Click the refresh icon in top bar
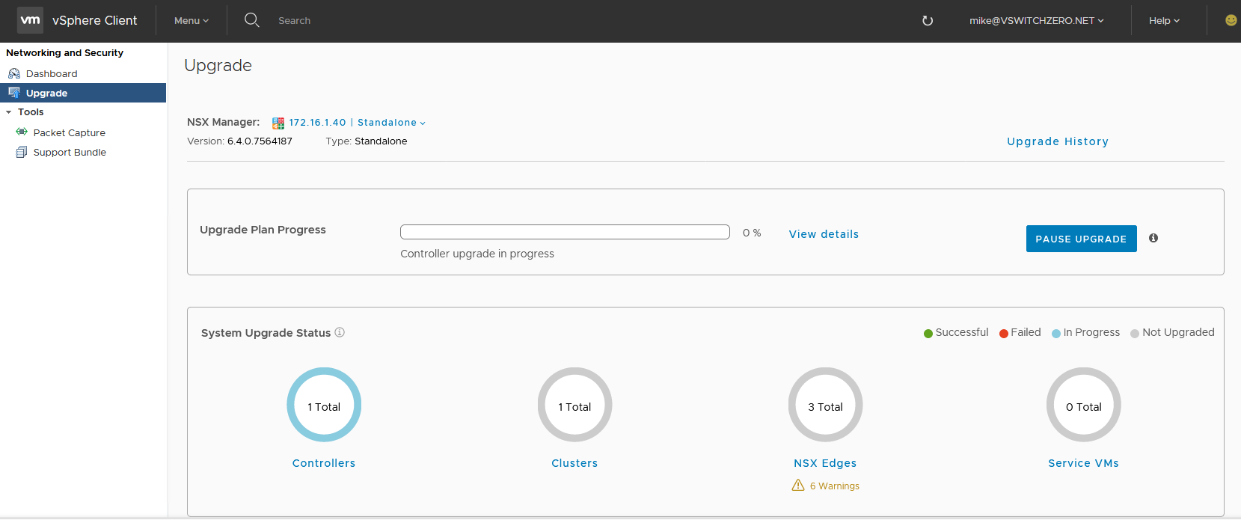The image size is (1241, 520). click(928, 21)
